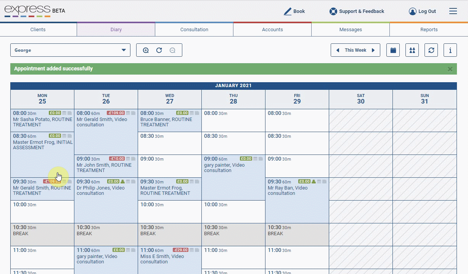Select empty Thursday 11:00 slot
This screenshot has width=468, height=274.
click(233, 258)
